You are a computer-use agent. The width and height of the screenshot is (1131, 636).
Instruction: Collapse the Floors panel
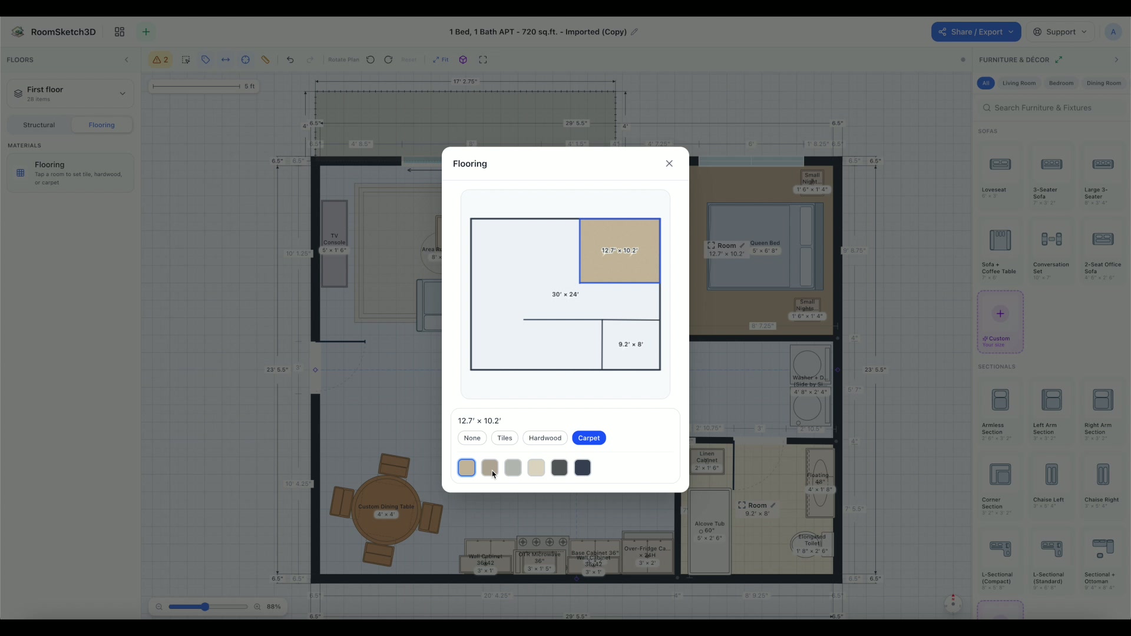(126, 59)
